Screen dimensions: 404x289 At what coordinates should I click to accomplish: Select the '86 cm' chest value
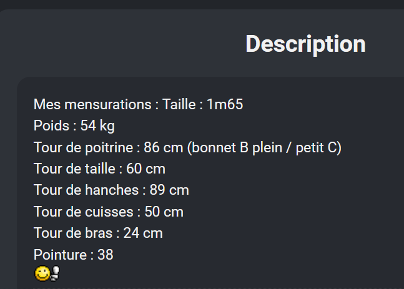pos(164,147)
